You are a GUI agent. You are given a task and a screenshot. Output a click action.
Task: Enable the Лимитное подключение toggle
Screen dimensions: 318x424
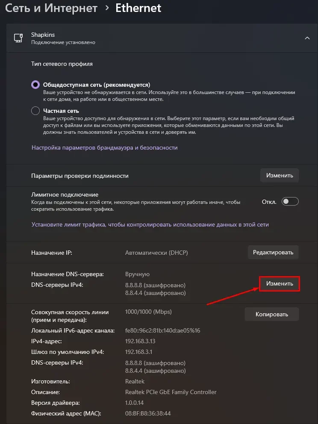(x=290, y=201)
